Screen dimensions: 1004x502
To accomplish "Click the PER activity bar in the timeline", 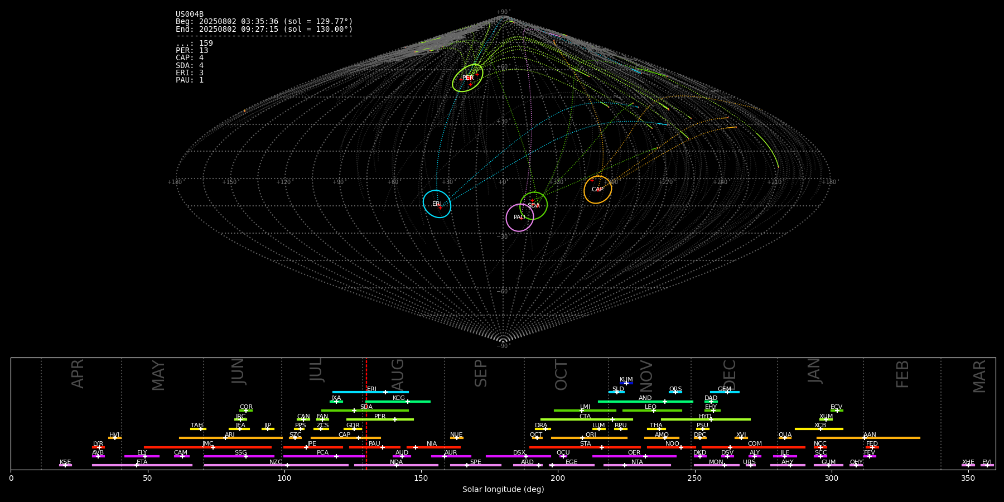I will [380, 419].
